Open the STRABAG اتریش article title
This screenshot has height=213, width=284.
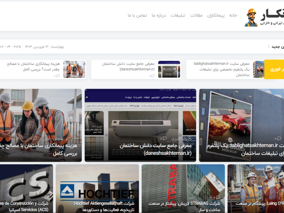click(x=184, y=207)
